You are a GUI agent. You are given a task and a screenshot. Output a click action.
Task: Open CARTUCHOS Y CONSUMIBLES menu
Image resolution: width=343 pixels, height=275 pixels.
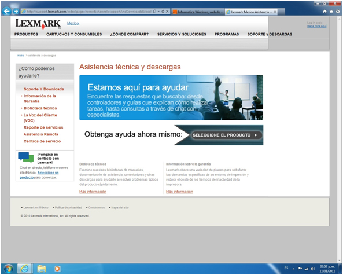coord(74,34)
